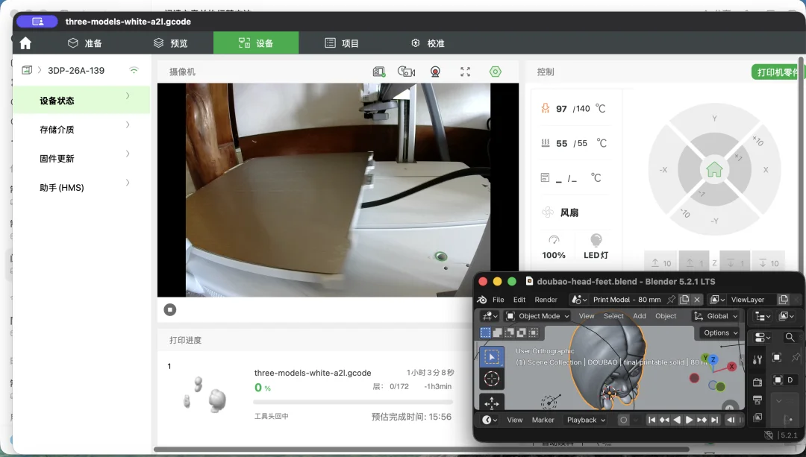Viewport: 806px width, 457px height.
Task: Open the 校准 tab
Action: pyautogui.click(x=427, y=43)
